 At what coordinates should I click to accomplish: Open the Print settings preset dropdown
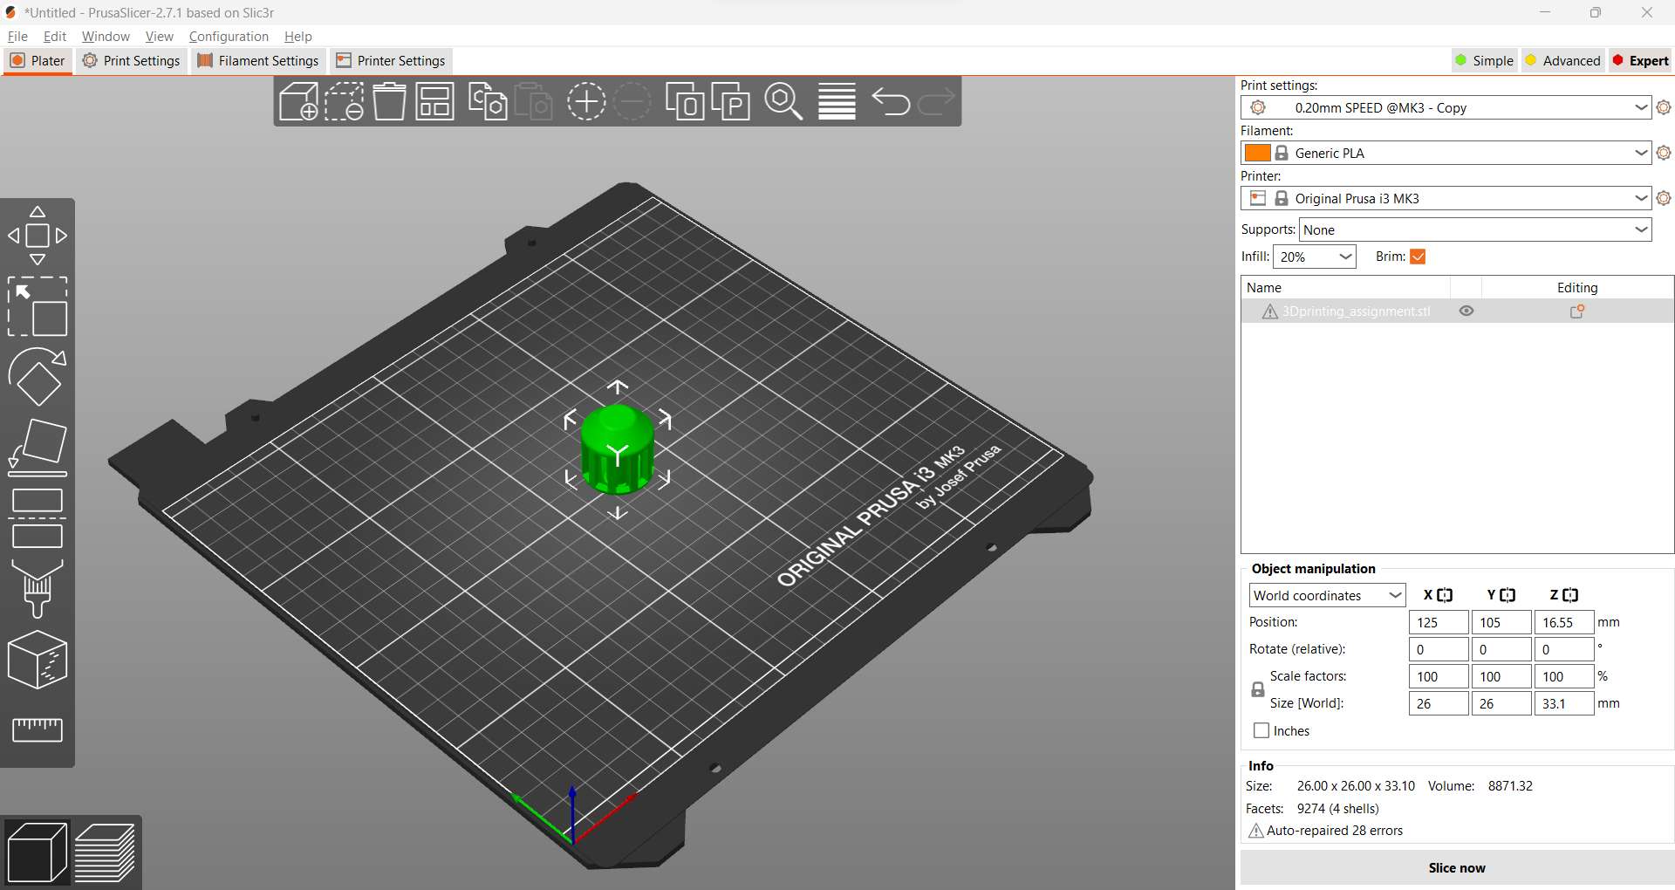(x=1446, y=107)
